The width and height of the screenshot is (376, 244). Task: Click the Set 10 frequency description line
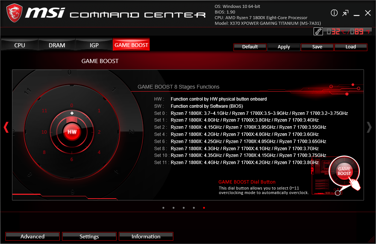click(x=240, y=155)
